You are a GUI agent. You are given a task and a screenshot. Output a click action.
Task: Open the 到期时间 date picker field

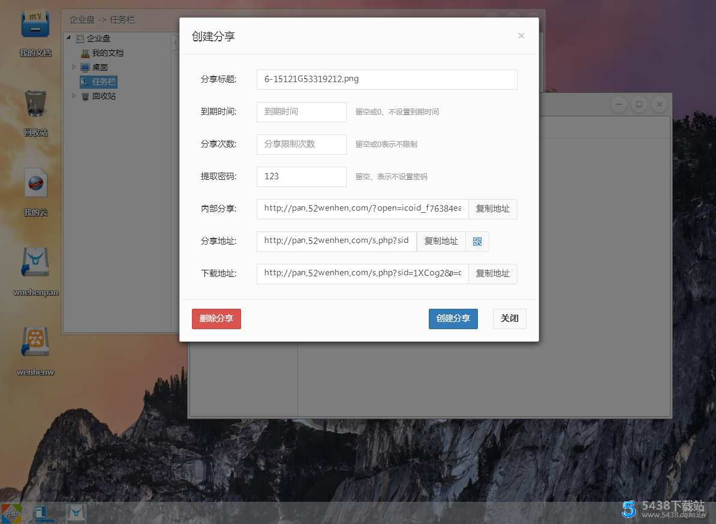(x=301, y=112)
